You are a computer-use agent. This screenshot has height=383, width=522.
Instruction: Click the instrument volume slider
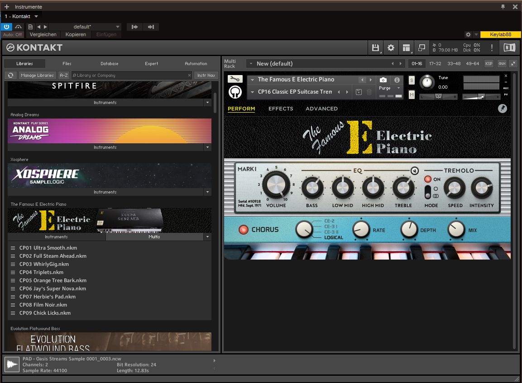pyautogui.click(x=481, y=97)
